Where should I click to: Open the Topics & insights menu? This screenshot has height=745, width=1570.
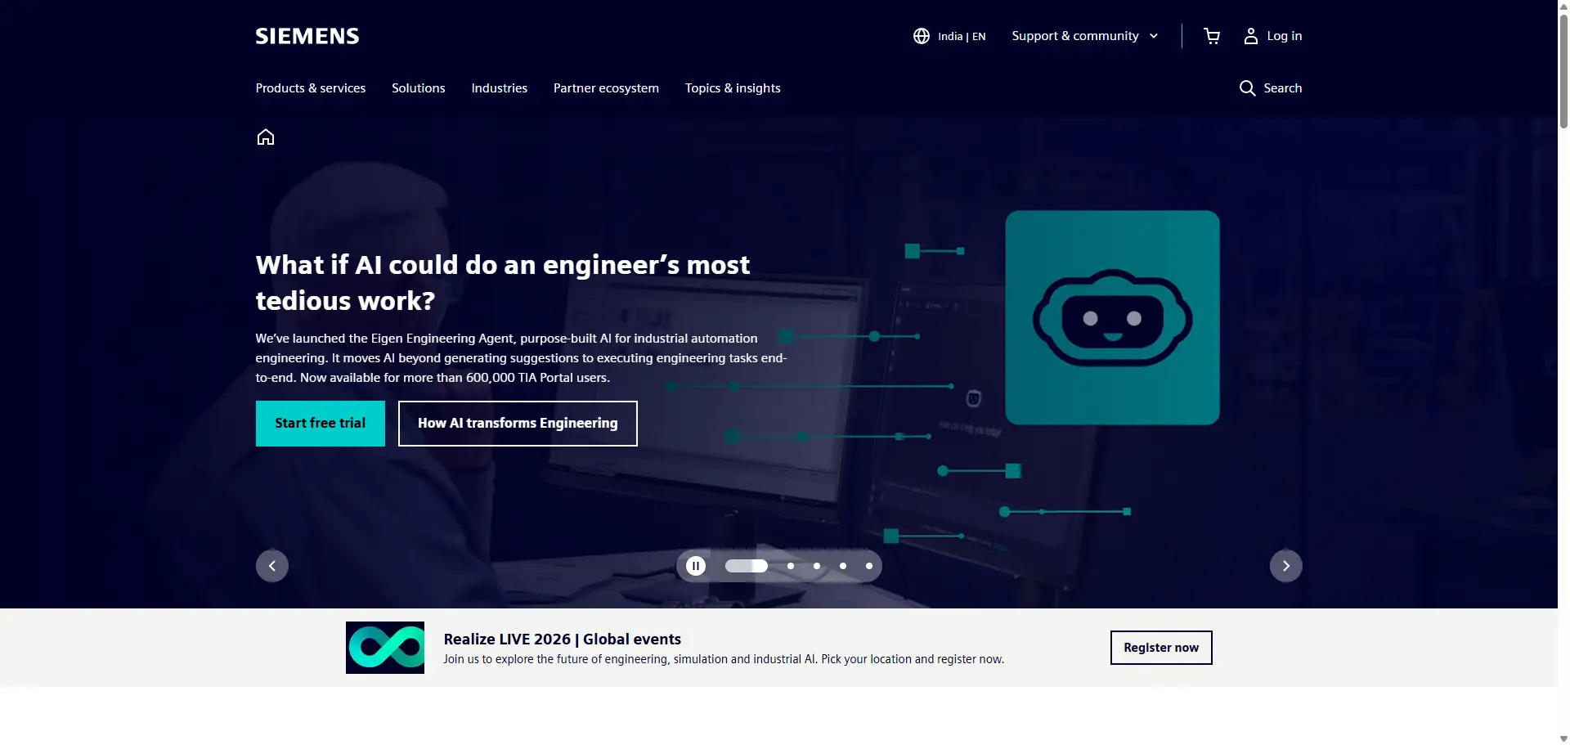pyautogui.click(x=733, y=88)
